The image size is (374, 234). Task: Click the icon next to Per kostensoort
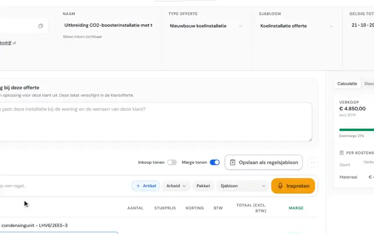[x=341, y=153]
